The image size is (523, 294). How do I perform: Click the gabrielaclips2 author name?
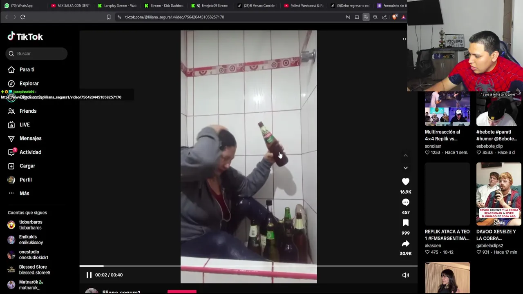pyautogui.click(x=489, y=246)
